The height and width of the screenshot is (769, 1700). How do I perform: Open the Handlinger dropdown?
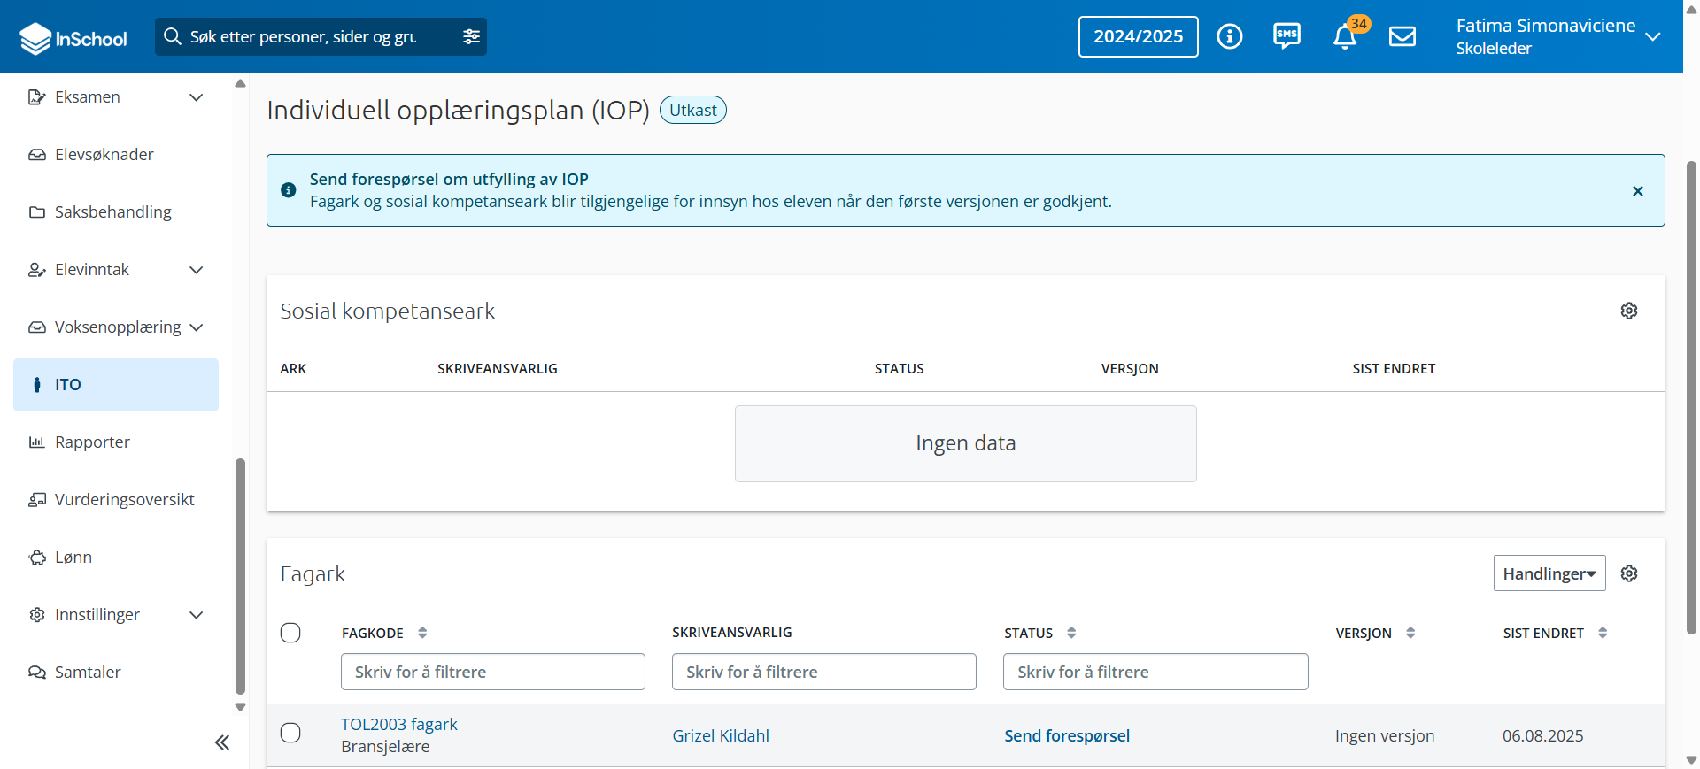click(x=1549, y=573)
